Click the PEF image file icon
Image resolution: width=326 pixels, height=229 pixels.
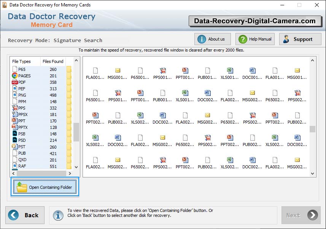coord(15,89)
